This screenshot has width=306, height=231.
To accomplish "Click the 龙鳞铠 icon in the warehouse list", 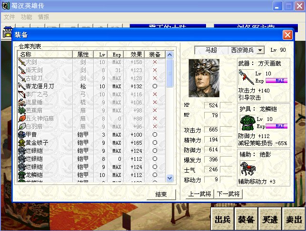I will click(x=21, y=175).
